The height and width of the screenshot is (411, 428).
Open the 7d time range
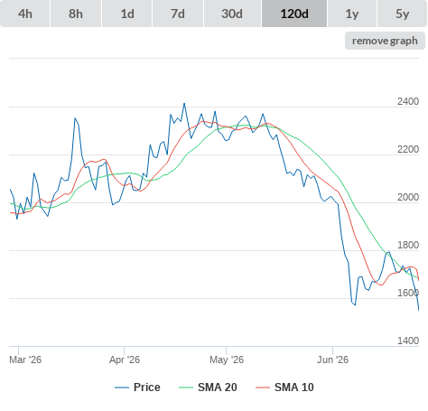click(x=178, y=14)
